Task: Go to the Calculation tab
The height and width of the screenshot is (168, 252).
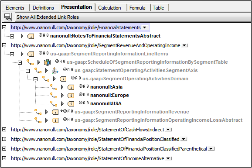Action: (x=109, y=8)
